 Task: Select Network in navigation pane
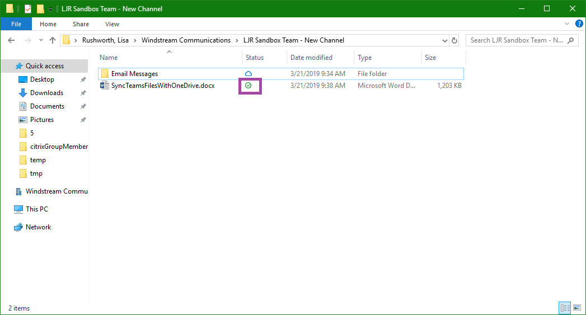[x=38, y=227]
